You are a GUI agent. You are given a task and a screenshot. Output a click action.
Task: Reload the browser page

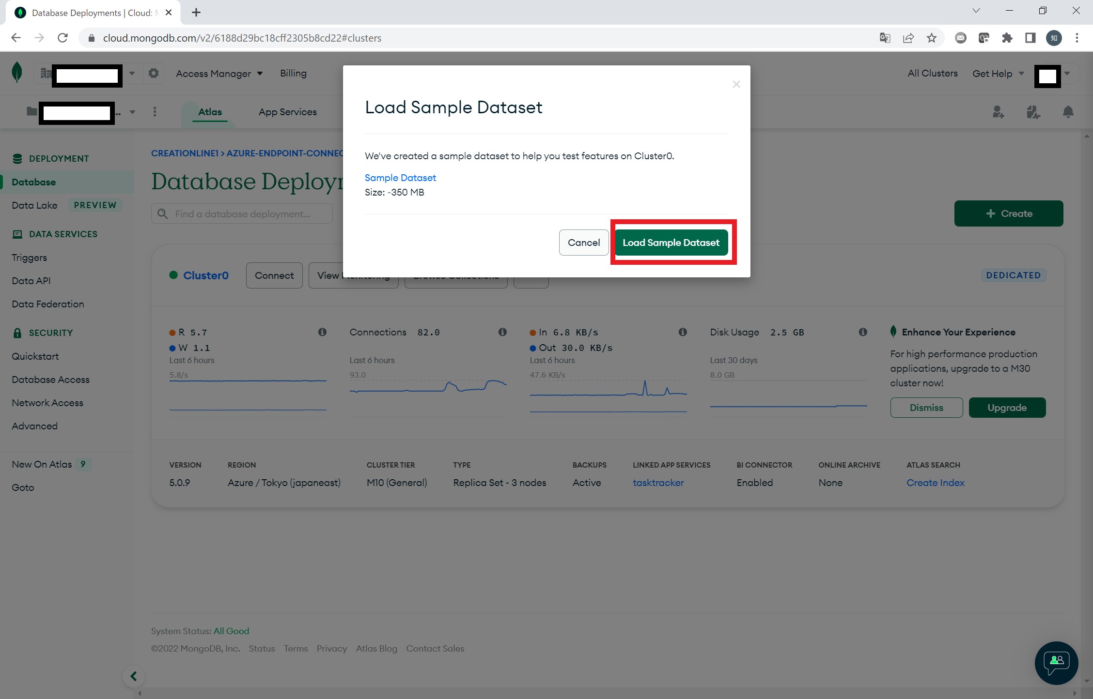[x=62, y=38]
